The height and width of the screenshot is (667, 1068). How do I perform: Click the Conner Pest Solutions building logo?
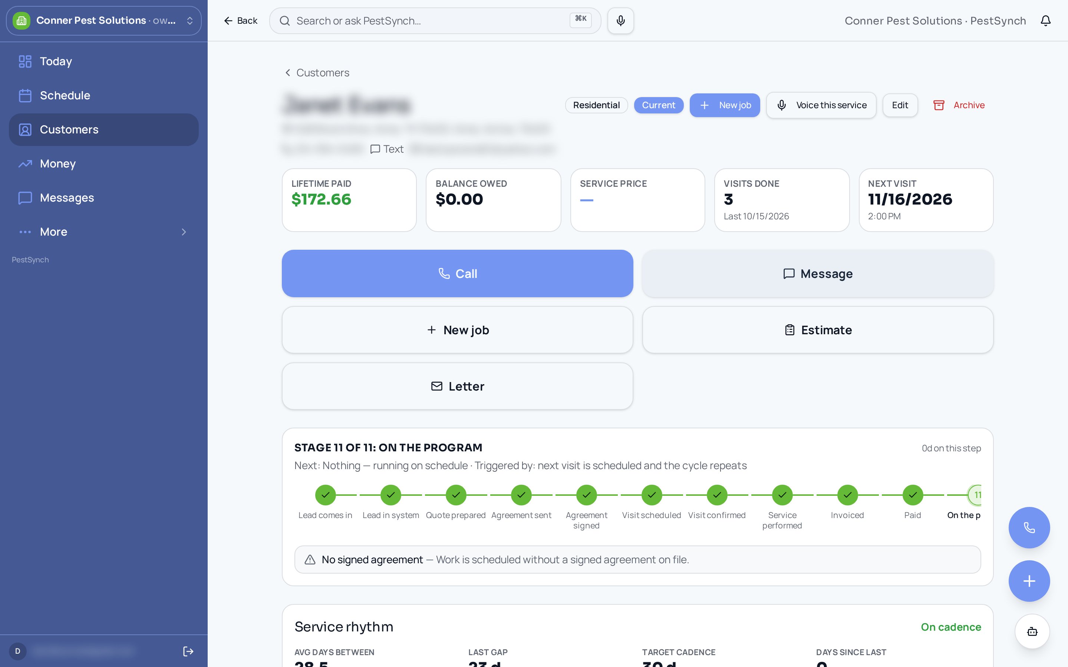click(22, 21)
